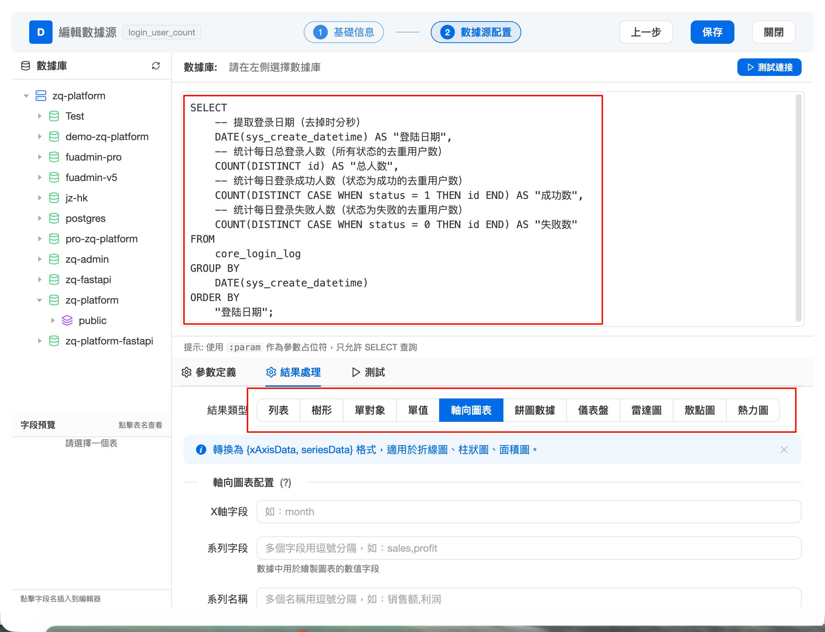Select the postgres database icon in the tree
This screenshot has height=632, width=825.
pyautogui.click(x=54, y=218)
